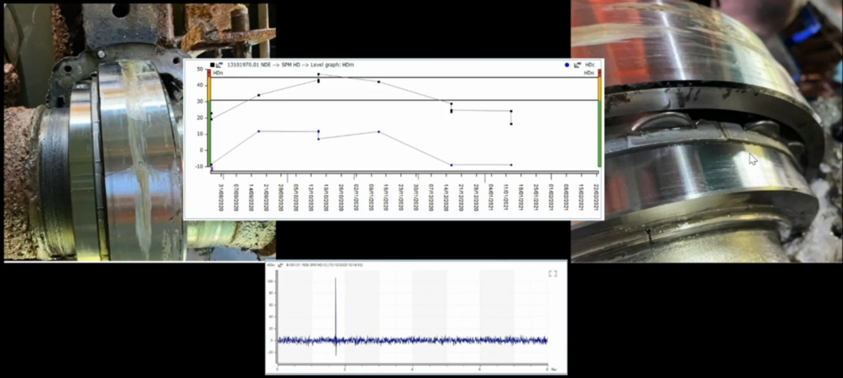843x378 pixels.
Task: Click the fullscreen icon on the signal graph
Action: tap(552, 273)
